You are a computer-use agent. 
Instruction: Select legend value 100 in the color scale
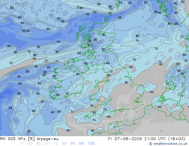point(91,144)
